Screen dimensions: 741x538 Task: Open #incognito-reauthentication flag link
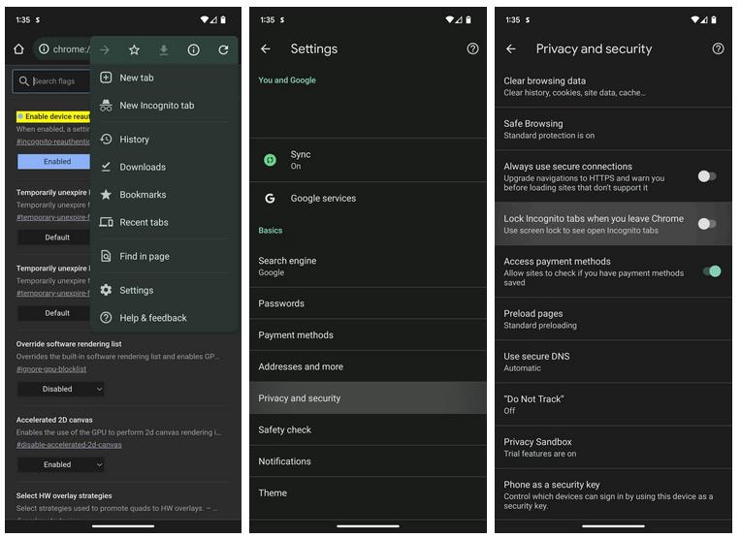click(x=53, y=142)
